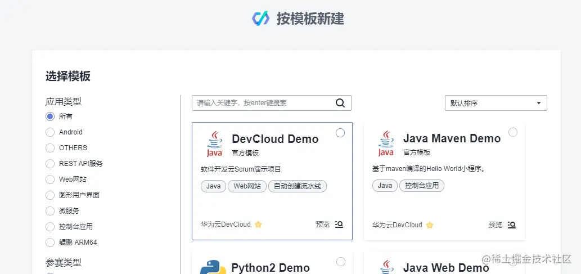This screenshot has width=581, height=274.
Task: Select 图形用户界面 application type
Action: coord(50,195)
